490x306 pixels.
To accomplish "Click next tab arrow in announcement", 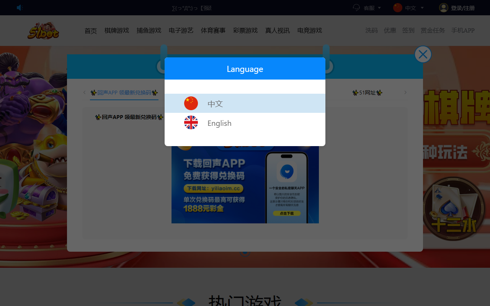I will coord(405,93).
